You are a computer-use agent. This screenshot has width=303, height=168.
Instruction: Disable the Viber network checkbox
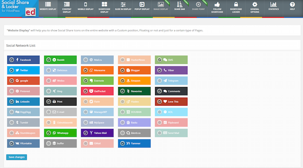point(159,70)
